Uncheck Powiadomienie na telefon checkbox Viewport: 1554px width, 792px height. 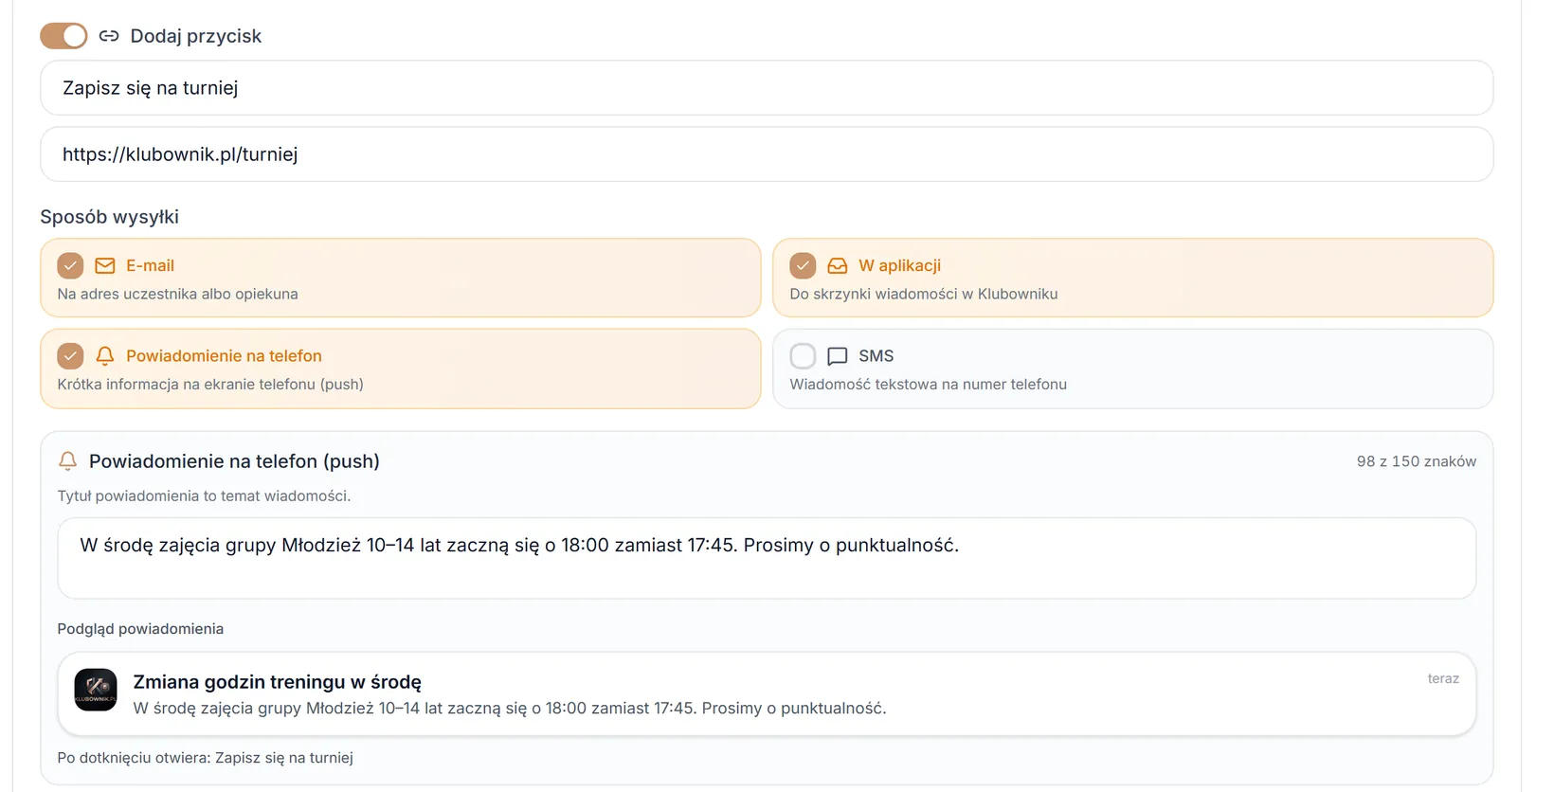pyautogui.click(x=70, y=355)
